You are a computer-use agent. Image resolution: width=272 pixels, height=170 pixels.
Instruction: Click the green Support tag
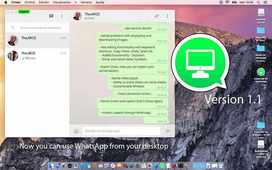[x=24, y=12]
